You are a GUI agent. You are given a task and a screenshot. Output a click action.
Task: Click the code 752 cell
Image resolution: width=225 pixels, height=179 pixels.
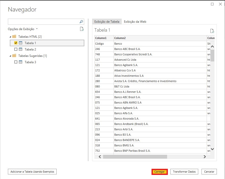click(x=104, y=151)
